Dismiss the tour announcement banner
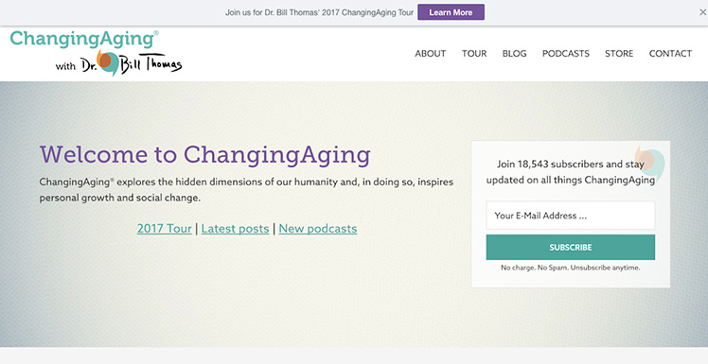This screenshot has height=364, width=708. pos(702,12)
